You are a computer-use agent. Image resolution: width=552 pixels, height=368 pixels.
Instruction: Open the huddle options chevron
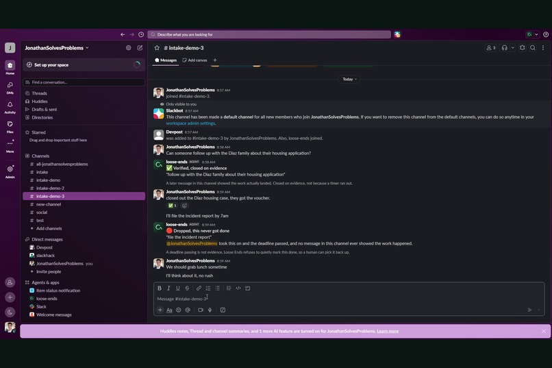(512, 48)
